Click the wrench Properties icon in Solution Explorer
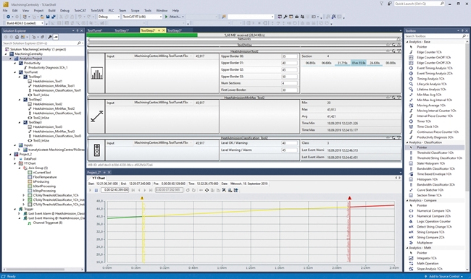 click(x=50, y=37)
